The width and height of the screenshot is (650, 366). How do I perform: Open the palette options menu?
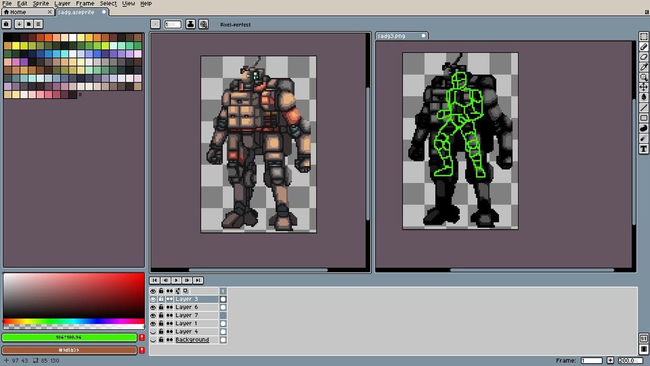38,24
